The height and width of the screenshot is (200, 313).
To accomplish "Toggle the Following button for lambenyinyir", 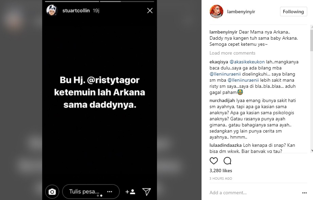I will (x=293, y=12).
